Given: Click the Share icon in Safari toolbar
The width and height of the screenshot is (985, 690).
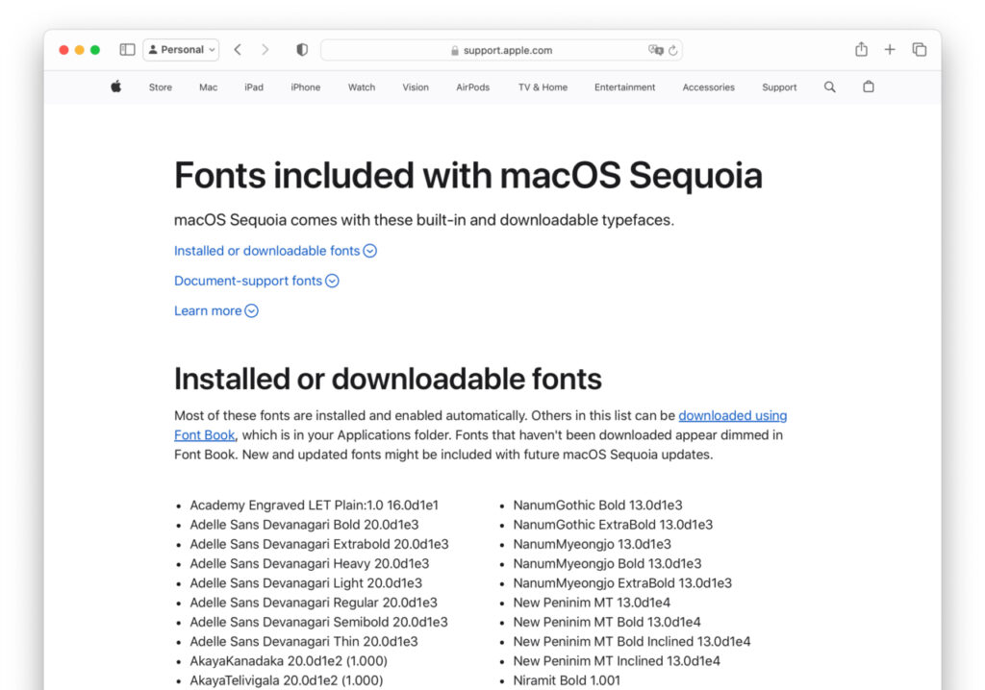Looking at the screenshot, I should 860,49.
